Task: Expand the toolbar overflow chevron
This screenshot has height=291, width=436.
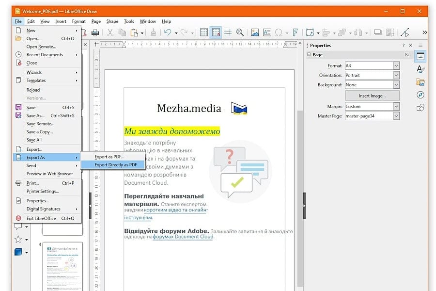Action: click(424, 32)
